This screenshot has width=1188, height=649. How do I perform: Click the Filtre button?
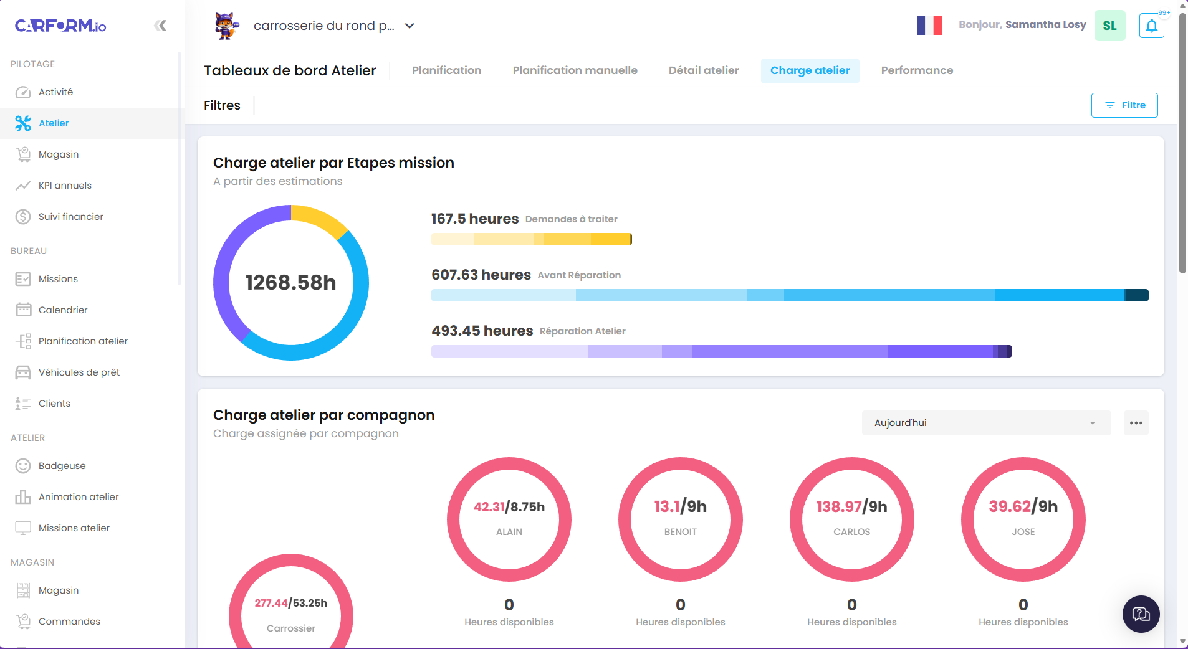click(1124, 105)
